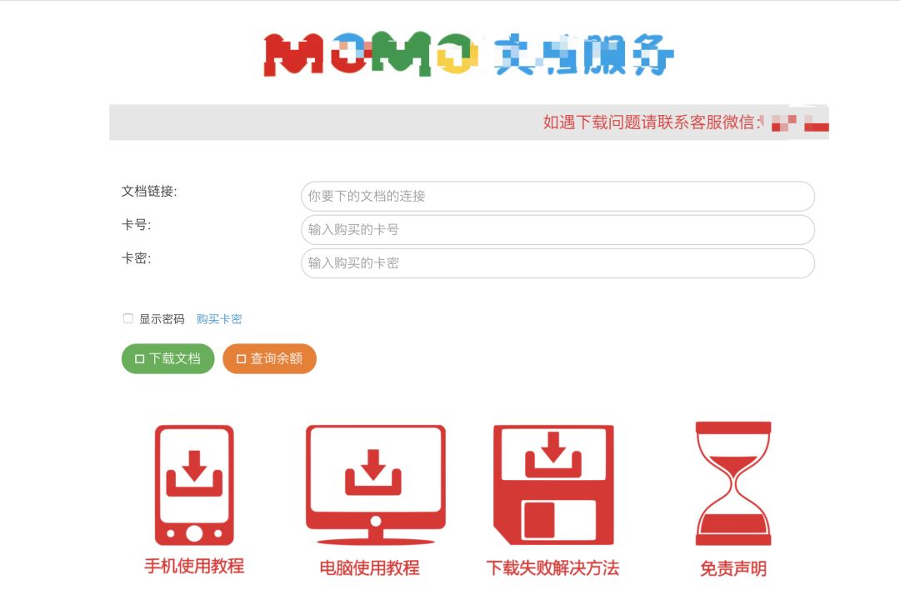Focus the 卡密 input field
The width and height of the screenshot is (900, 600).
[557, 263]
